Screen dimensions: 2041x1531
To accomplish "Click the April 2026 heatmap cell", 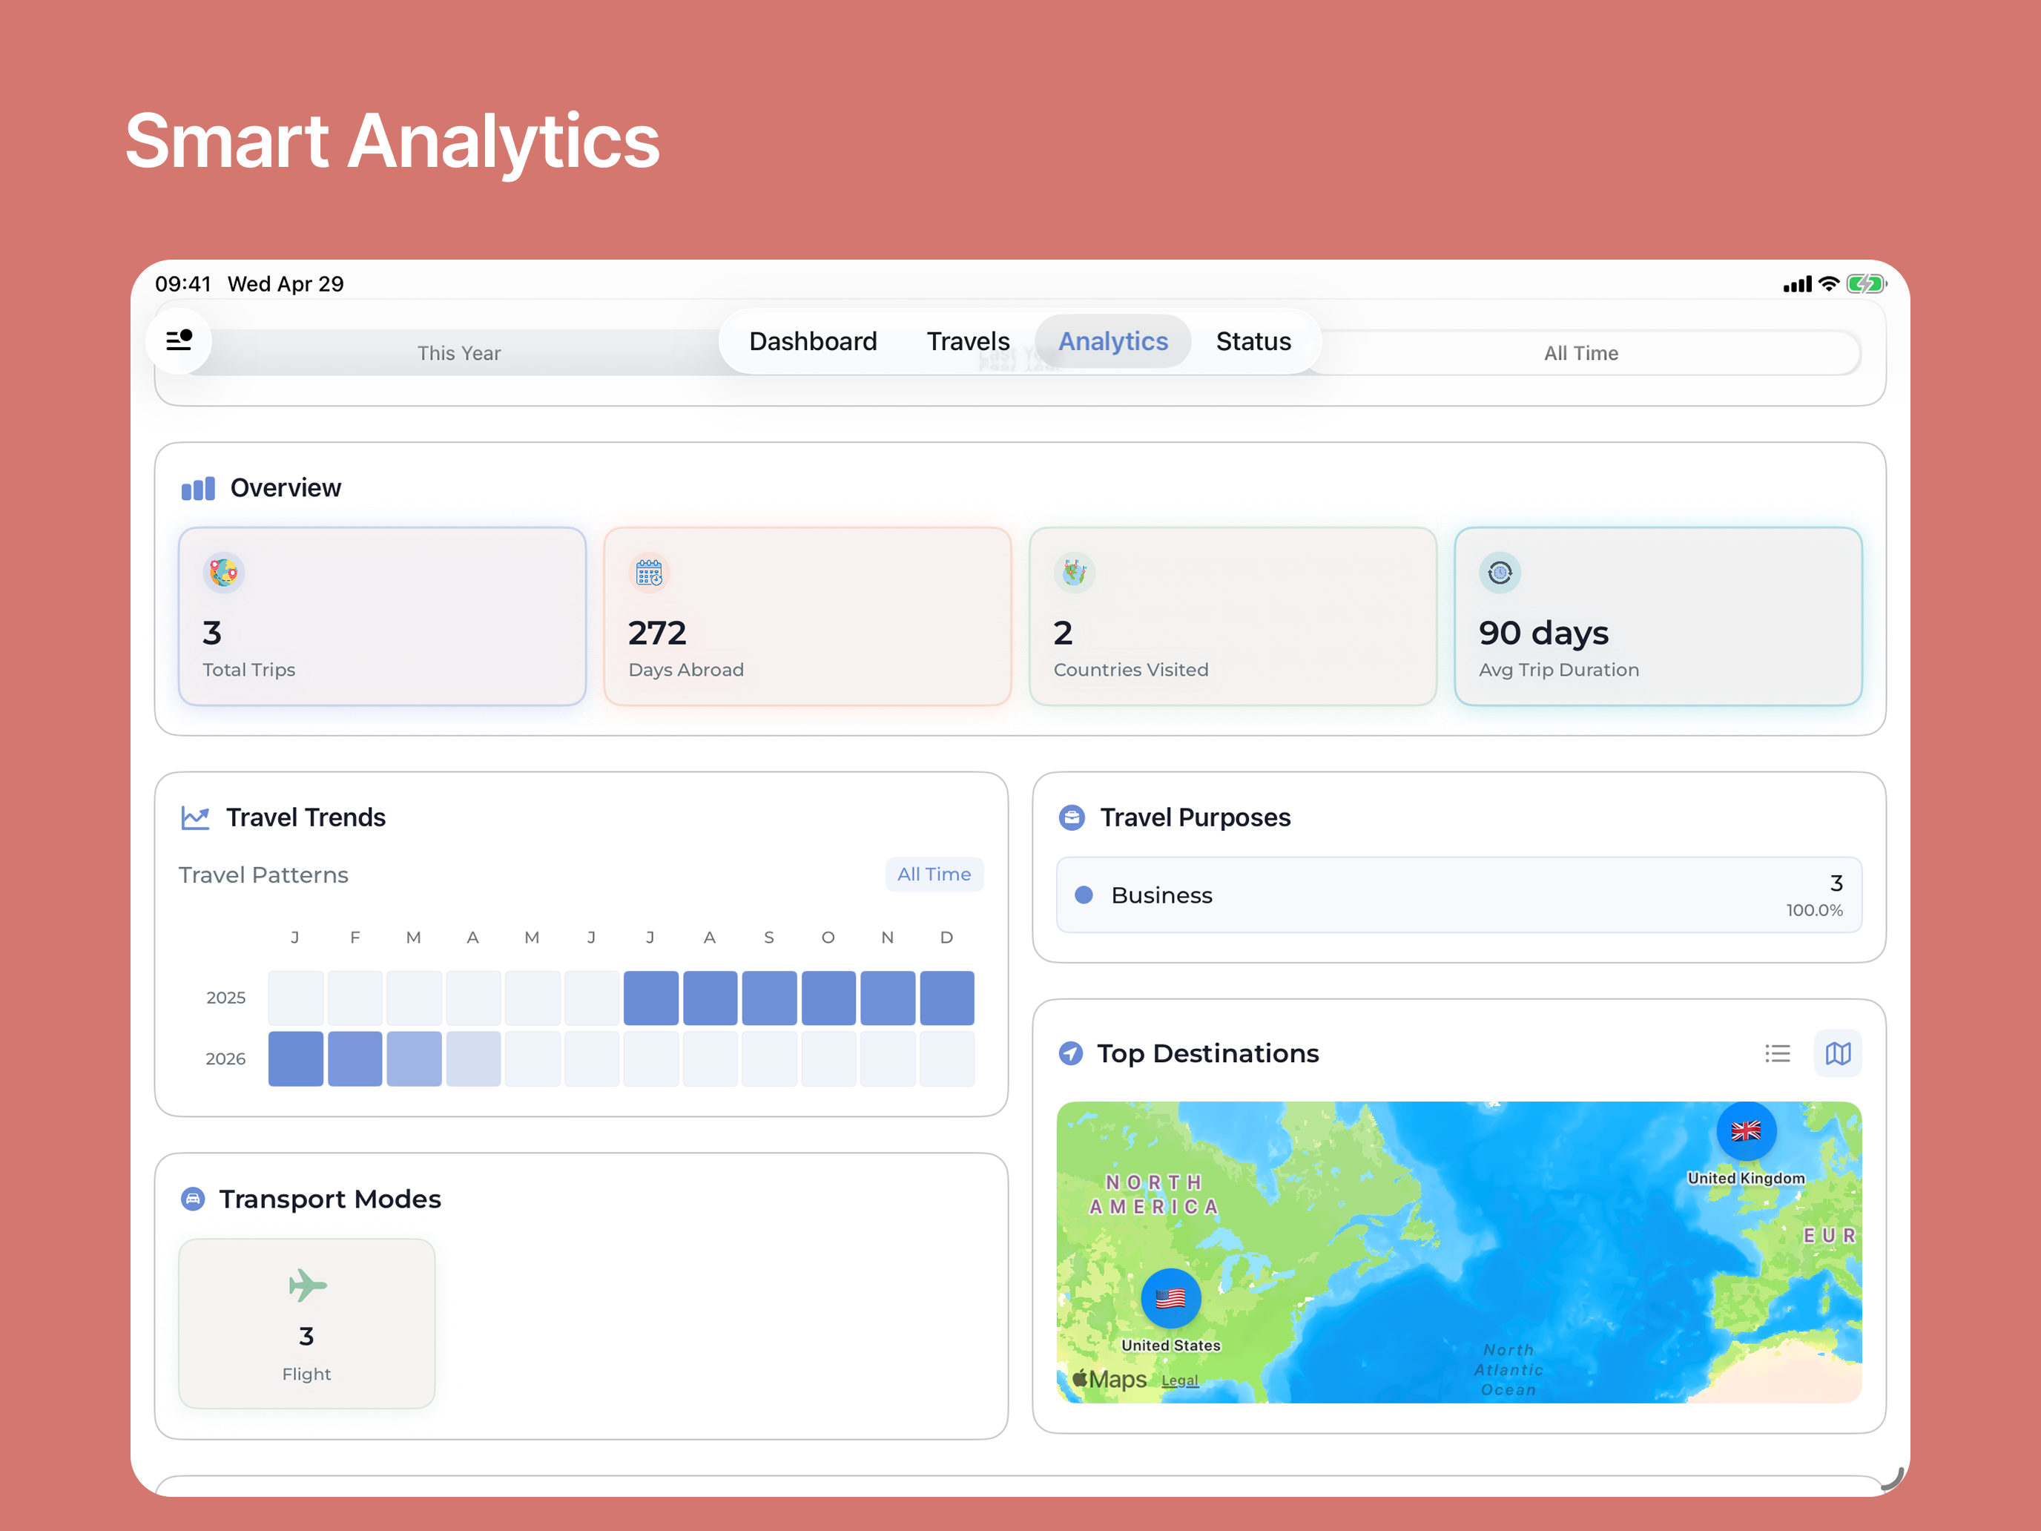I will point(472,1058).
